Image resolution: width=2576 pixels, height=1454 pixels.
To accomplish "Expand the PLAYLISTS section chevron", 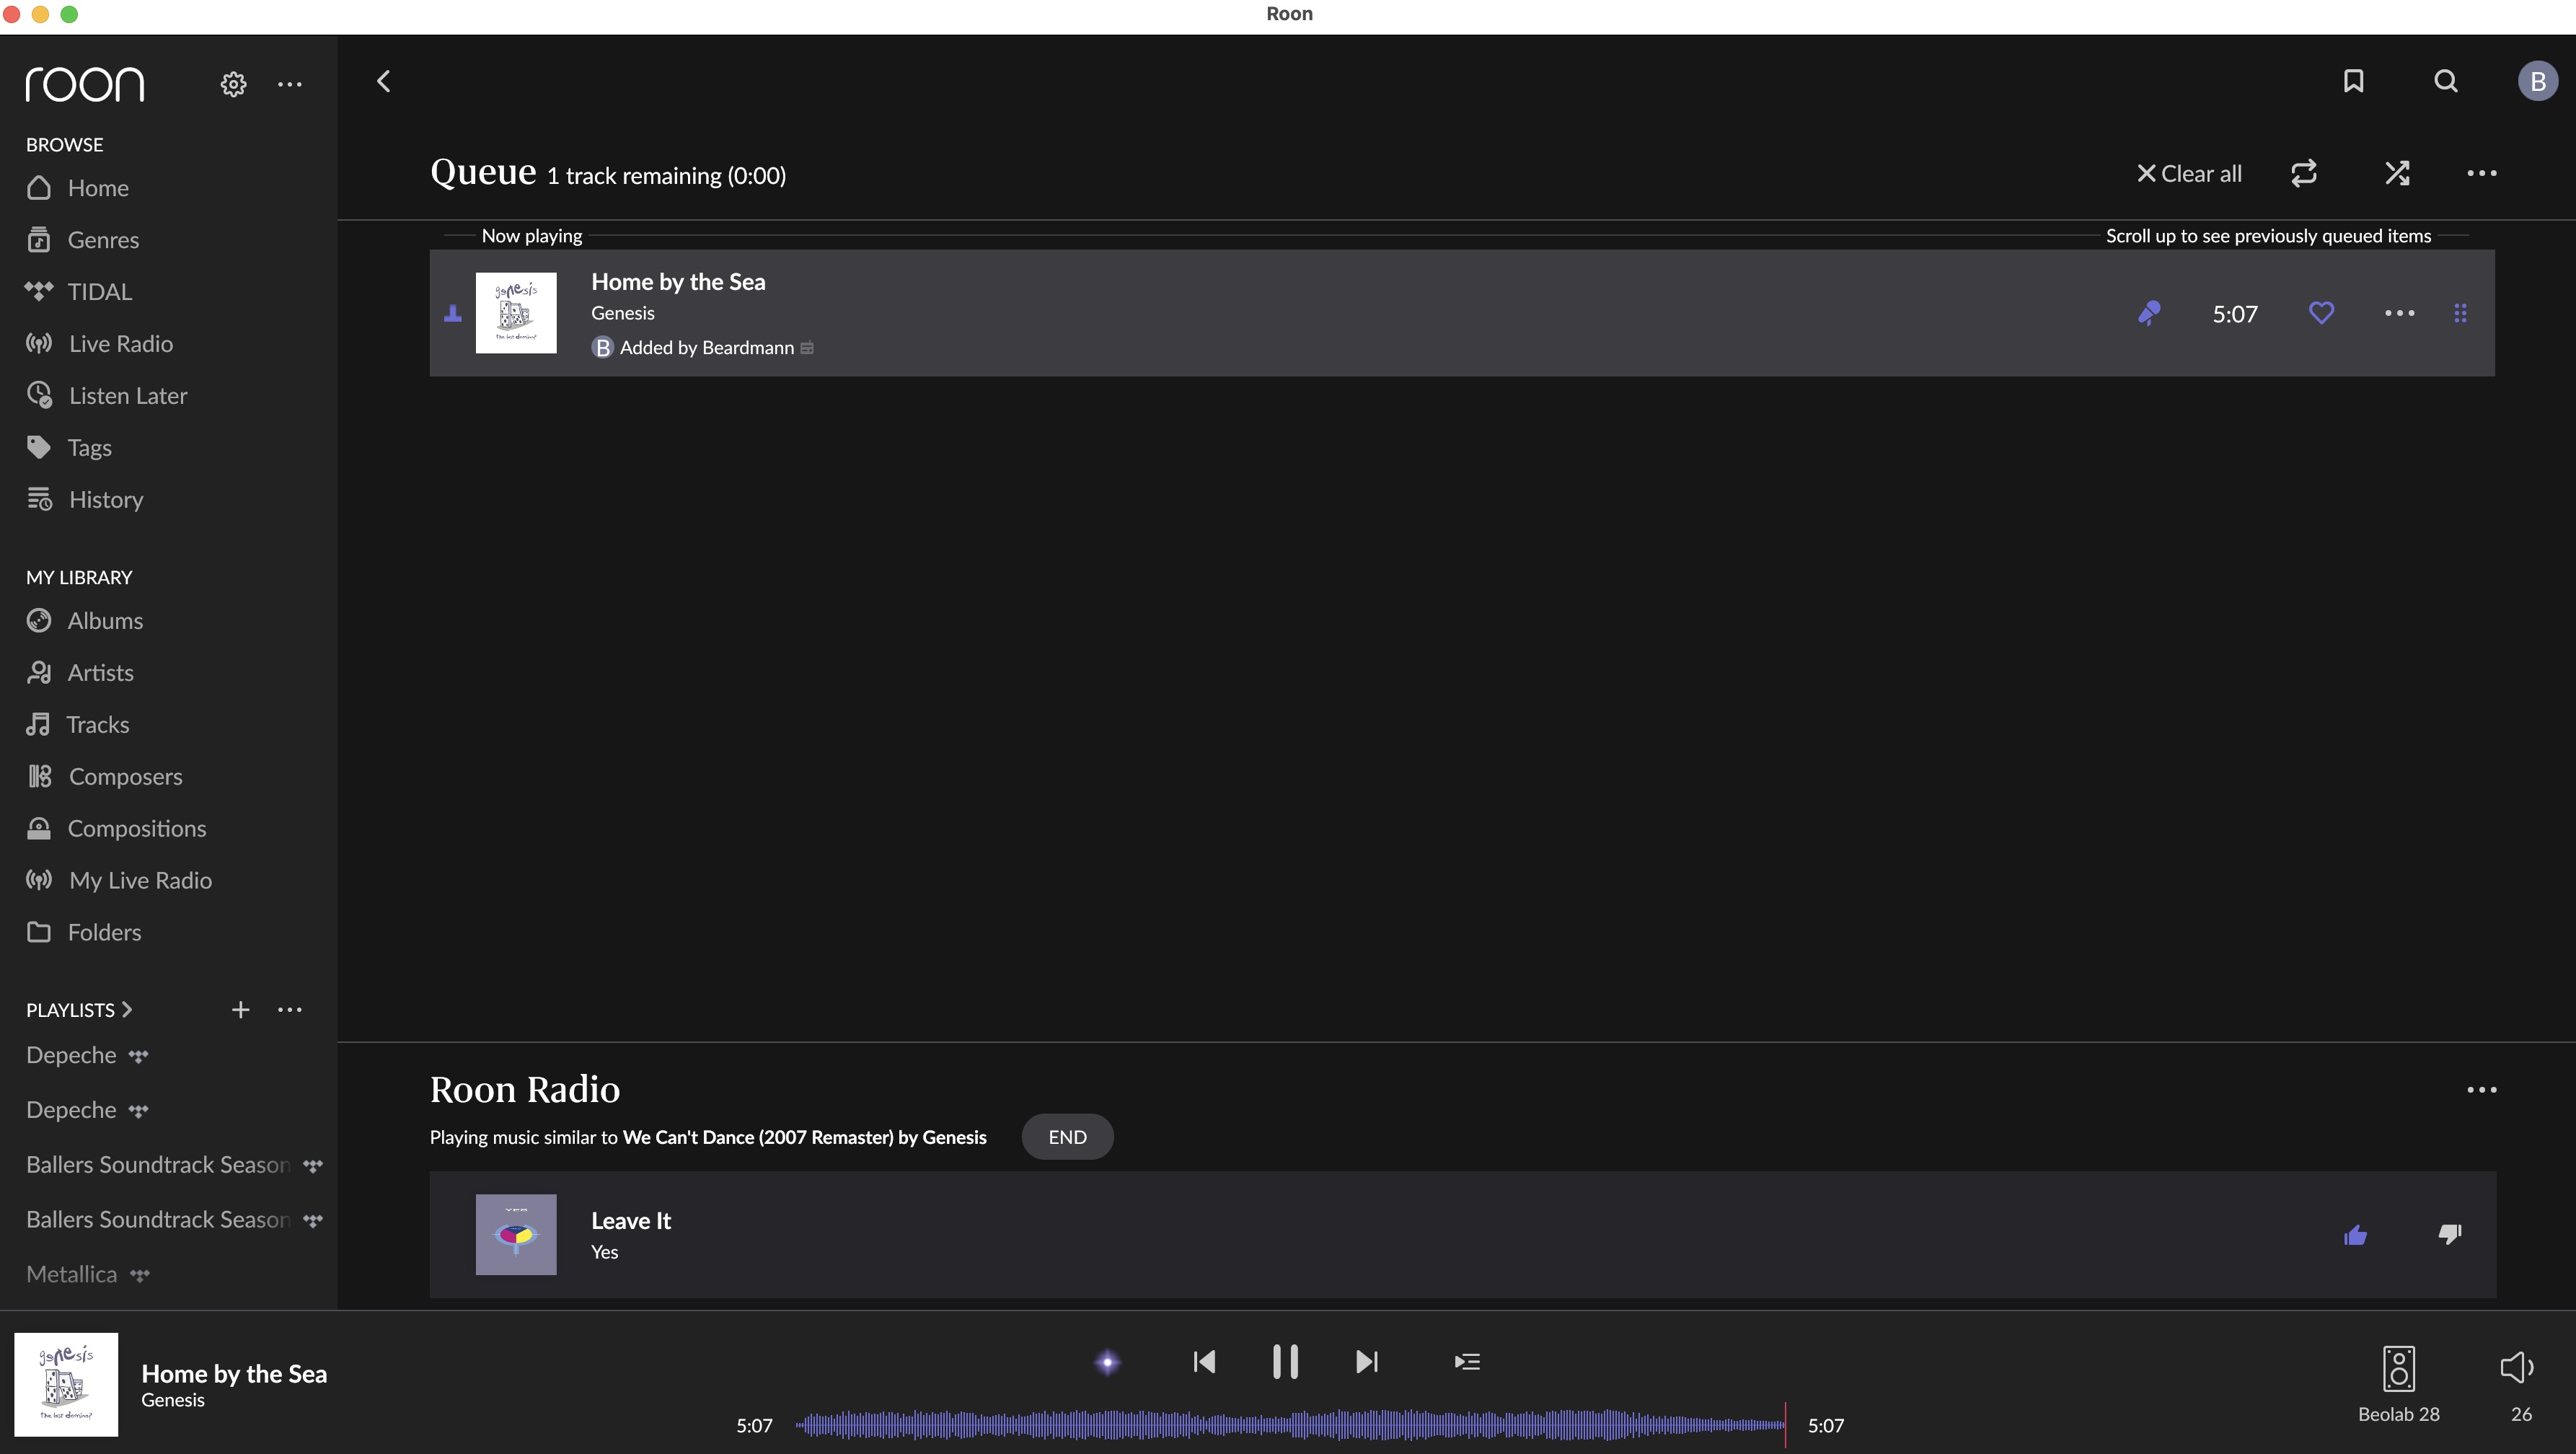I will pyautogui.click(x=127, y=1010).
